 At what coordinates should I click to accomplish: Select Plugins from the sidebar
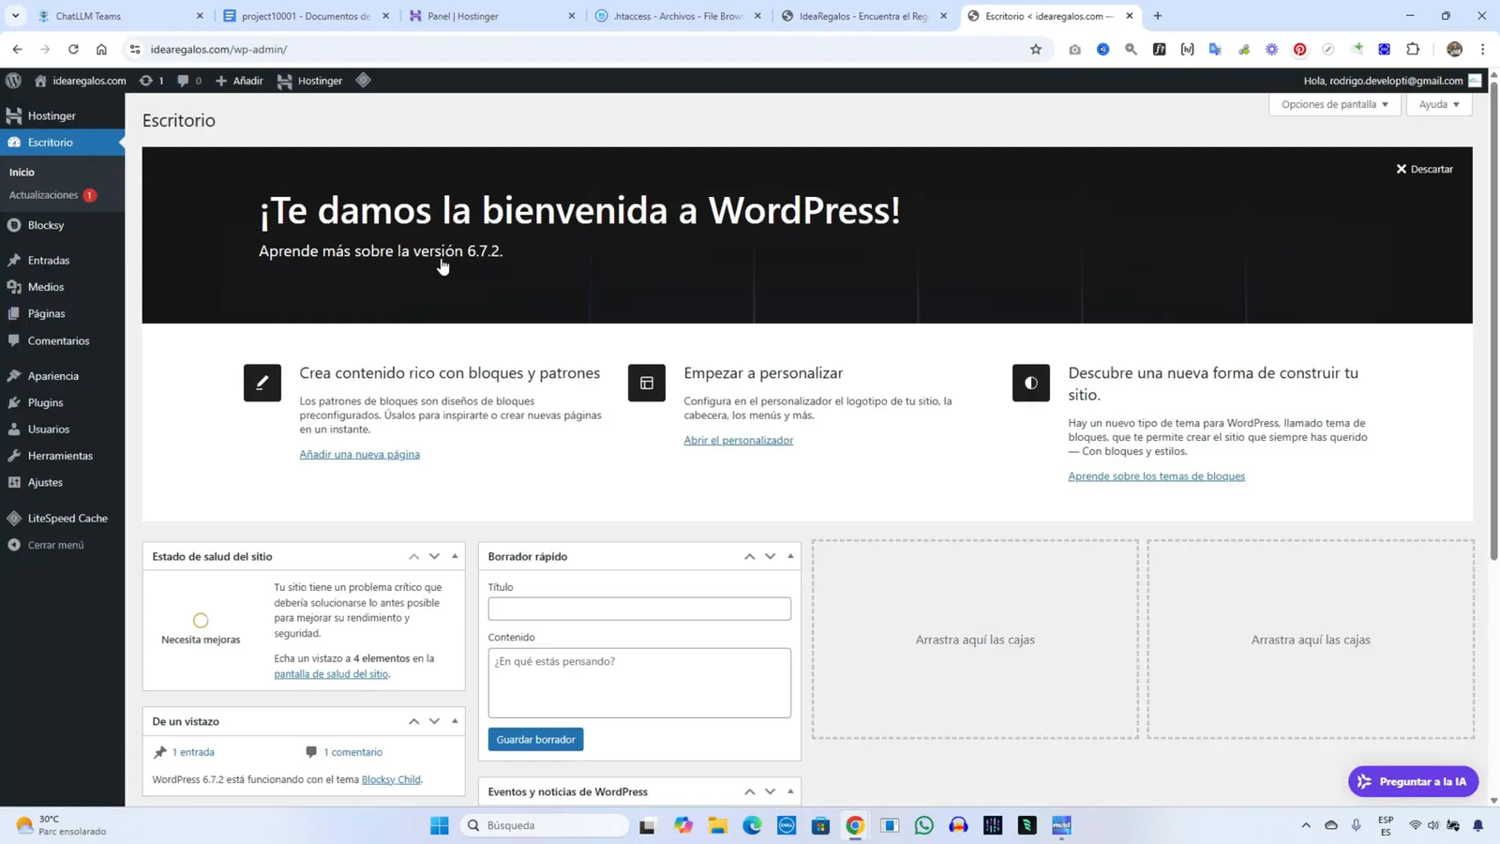click(44, 401)
